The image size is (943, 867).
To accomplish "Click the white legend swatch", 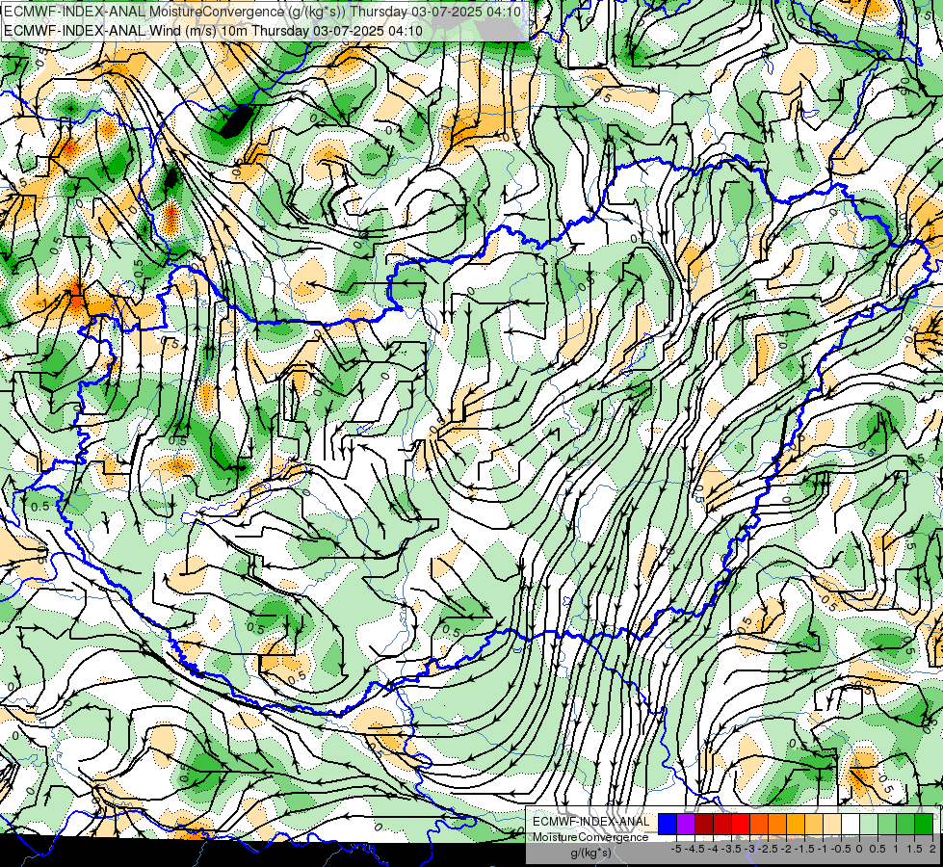I will [x=851, y=824].
